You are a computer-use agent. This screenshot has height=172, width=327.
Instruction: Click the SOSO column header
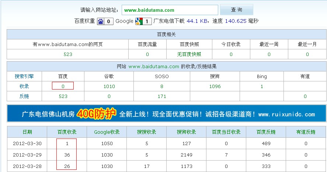coord(161,76)
